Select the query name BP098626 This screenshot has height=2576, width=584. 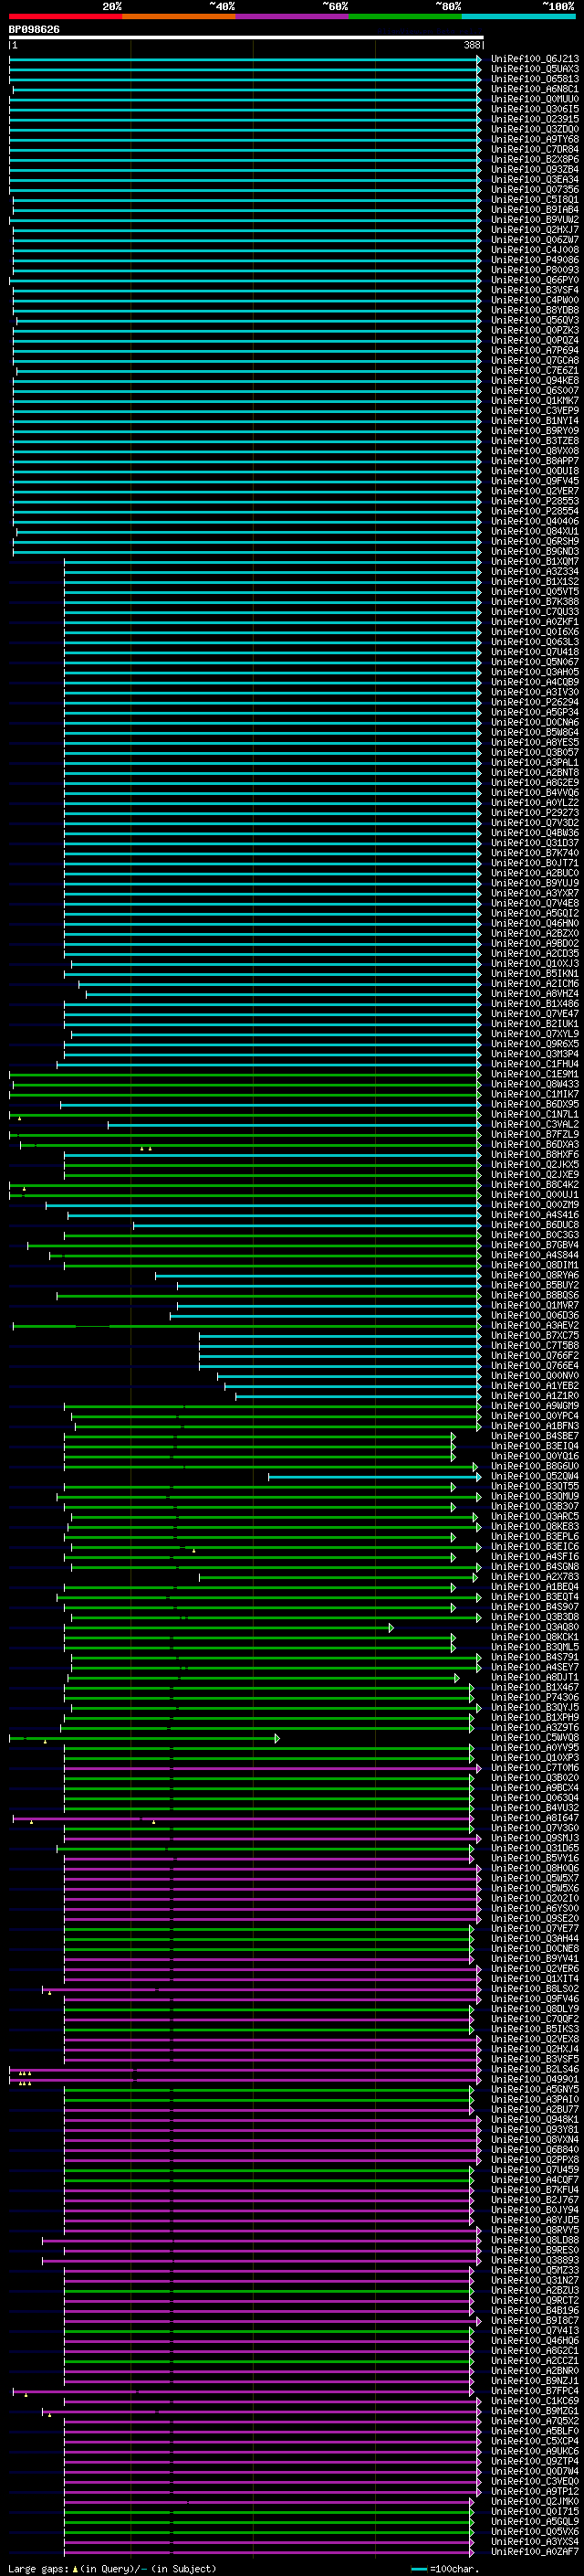34,30
